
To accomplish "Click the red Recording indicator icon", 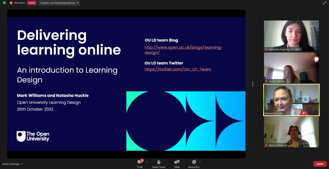I will click(11, 3).
